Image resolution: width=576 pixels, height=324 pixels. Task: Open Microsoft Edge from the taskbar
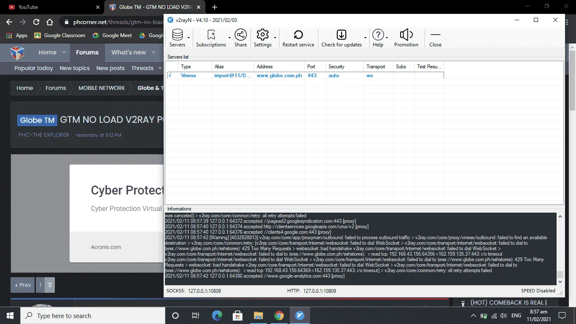pos(217,316)
